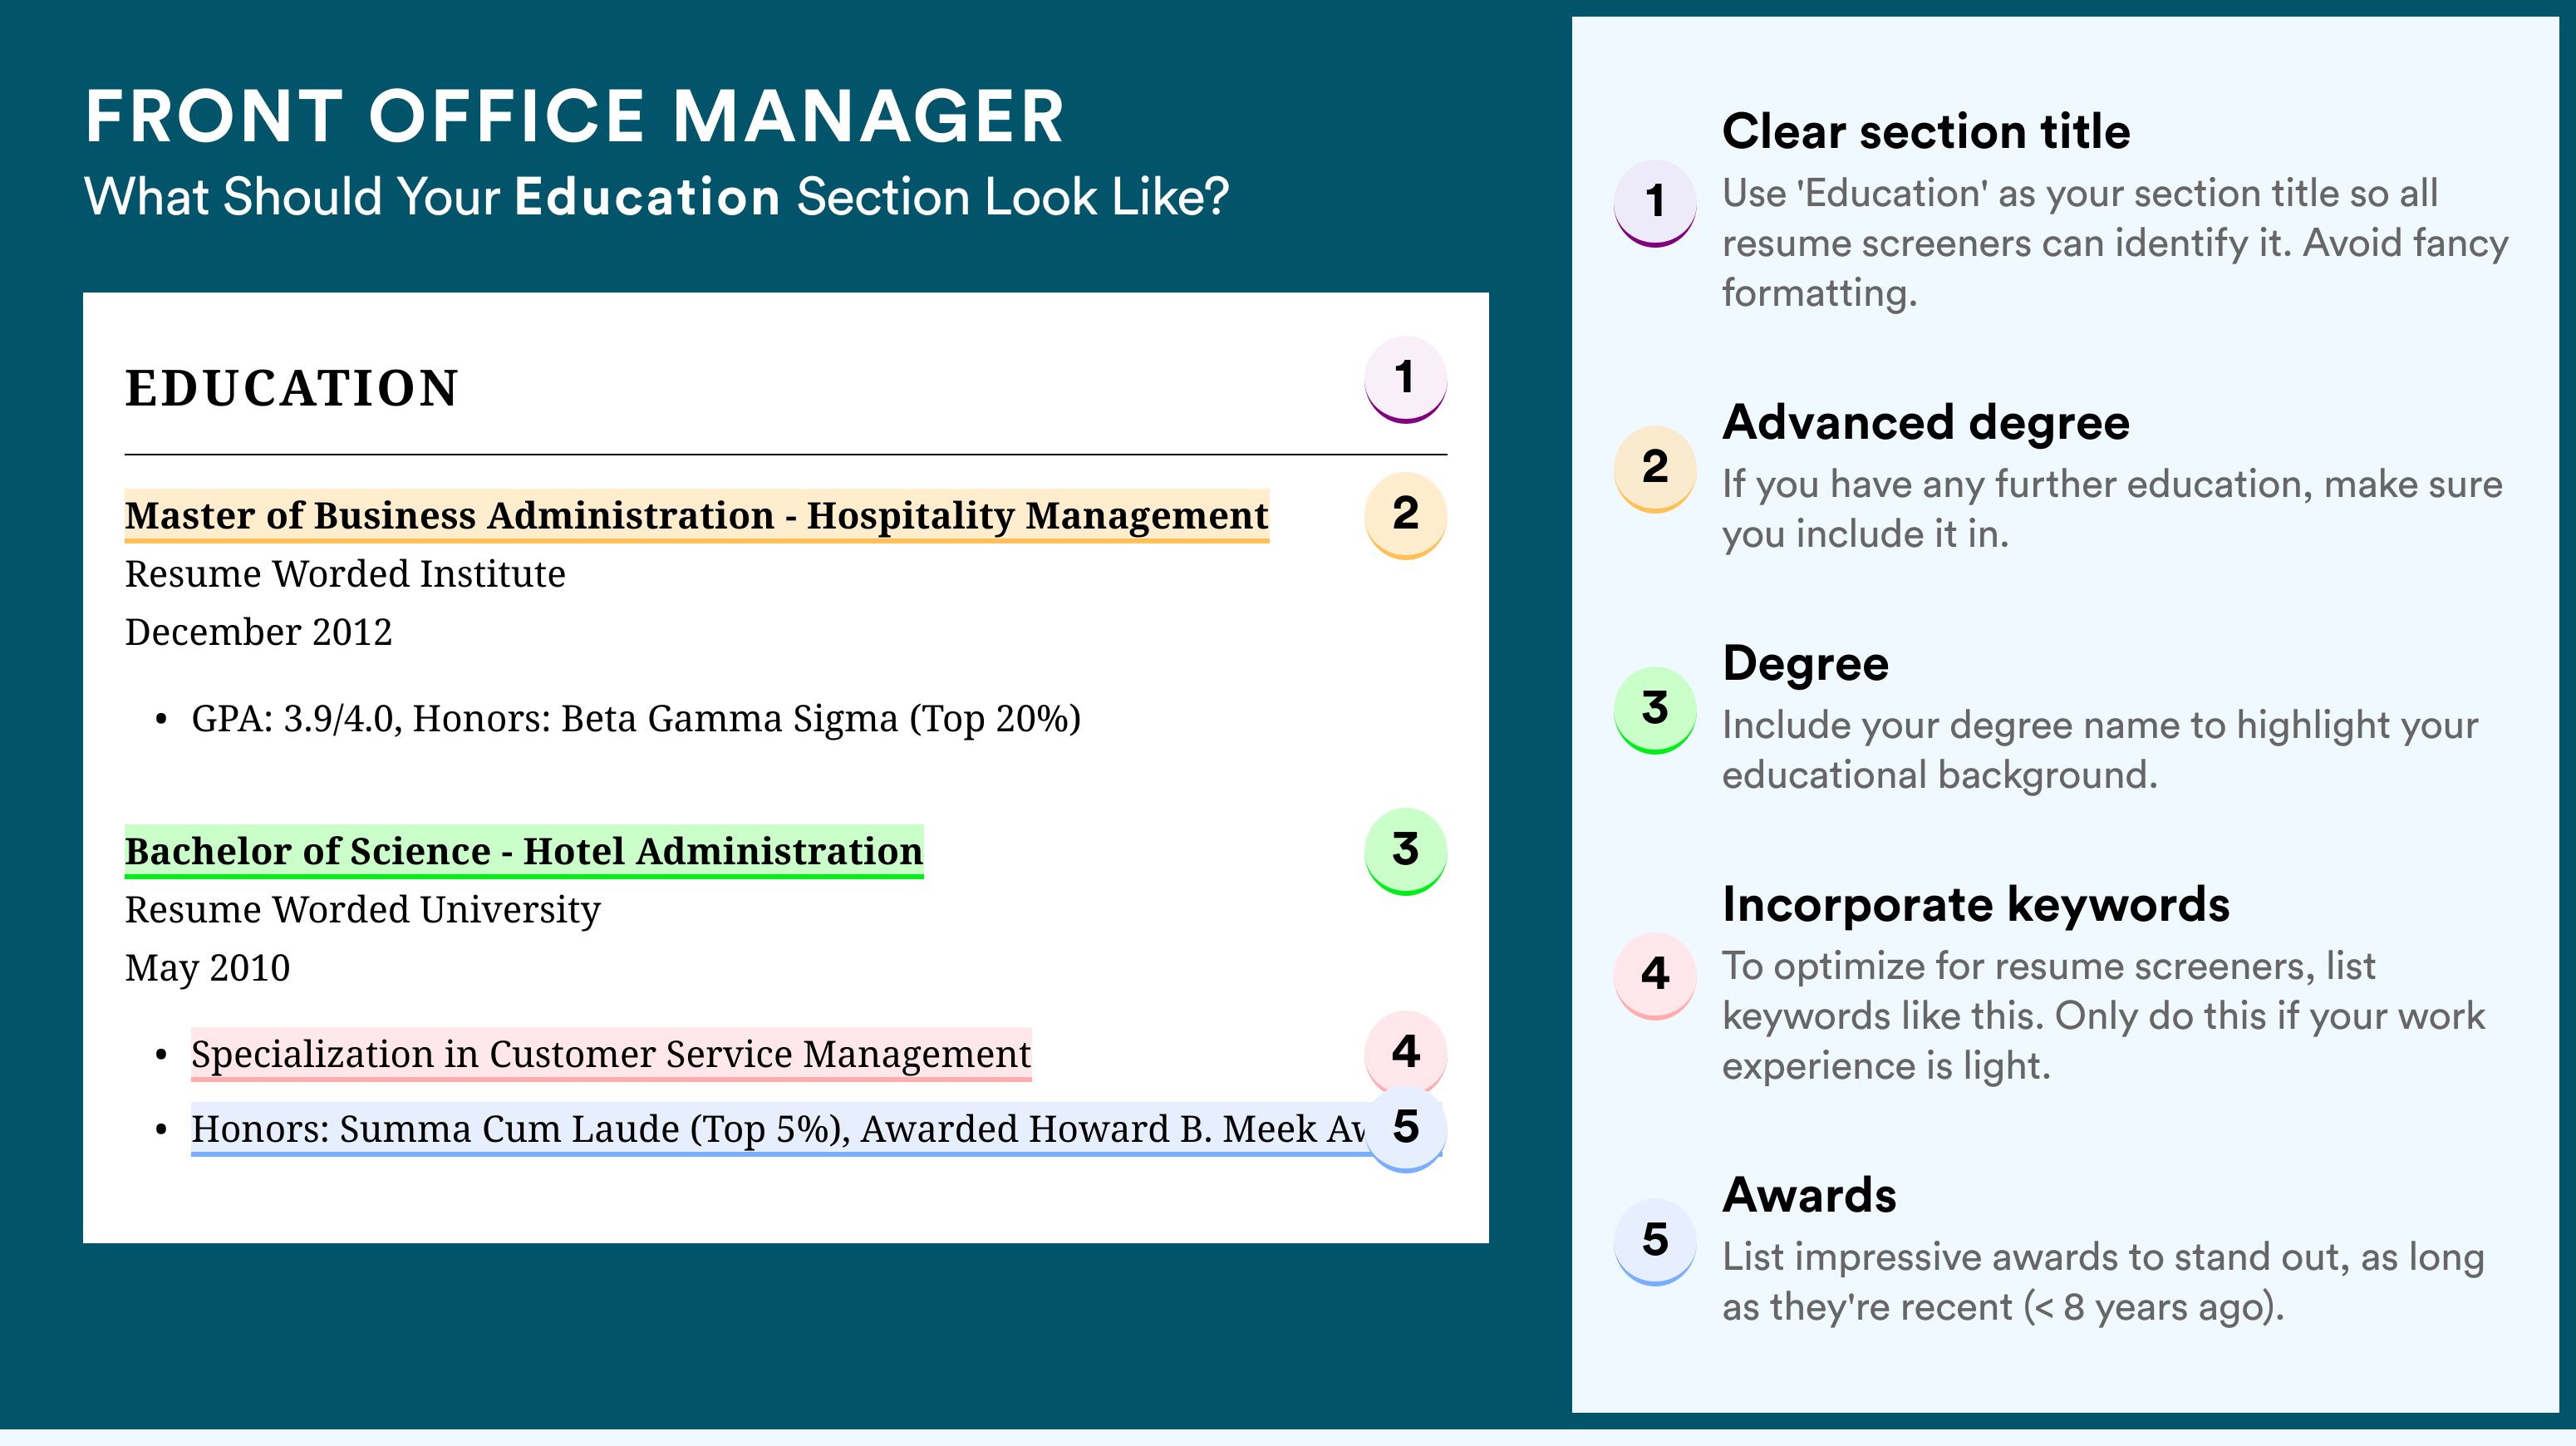Click badge 3 next to Degree tip
The height and width of the screenshot is (1446, 2576).
point(1655,708)
